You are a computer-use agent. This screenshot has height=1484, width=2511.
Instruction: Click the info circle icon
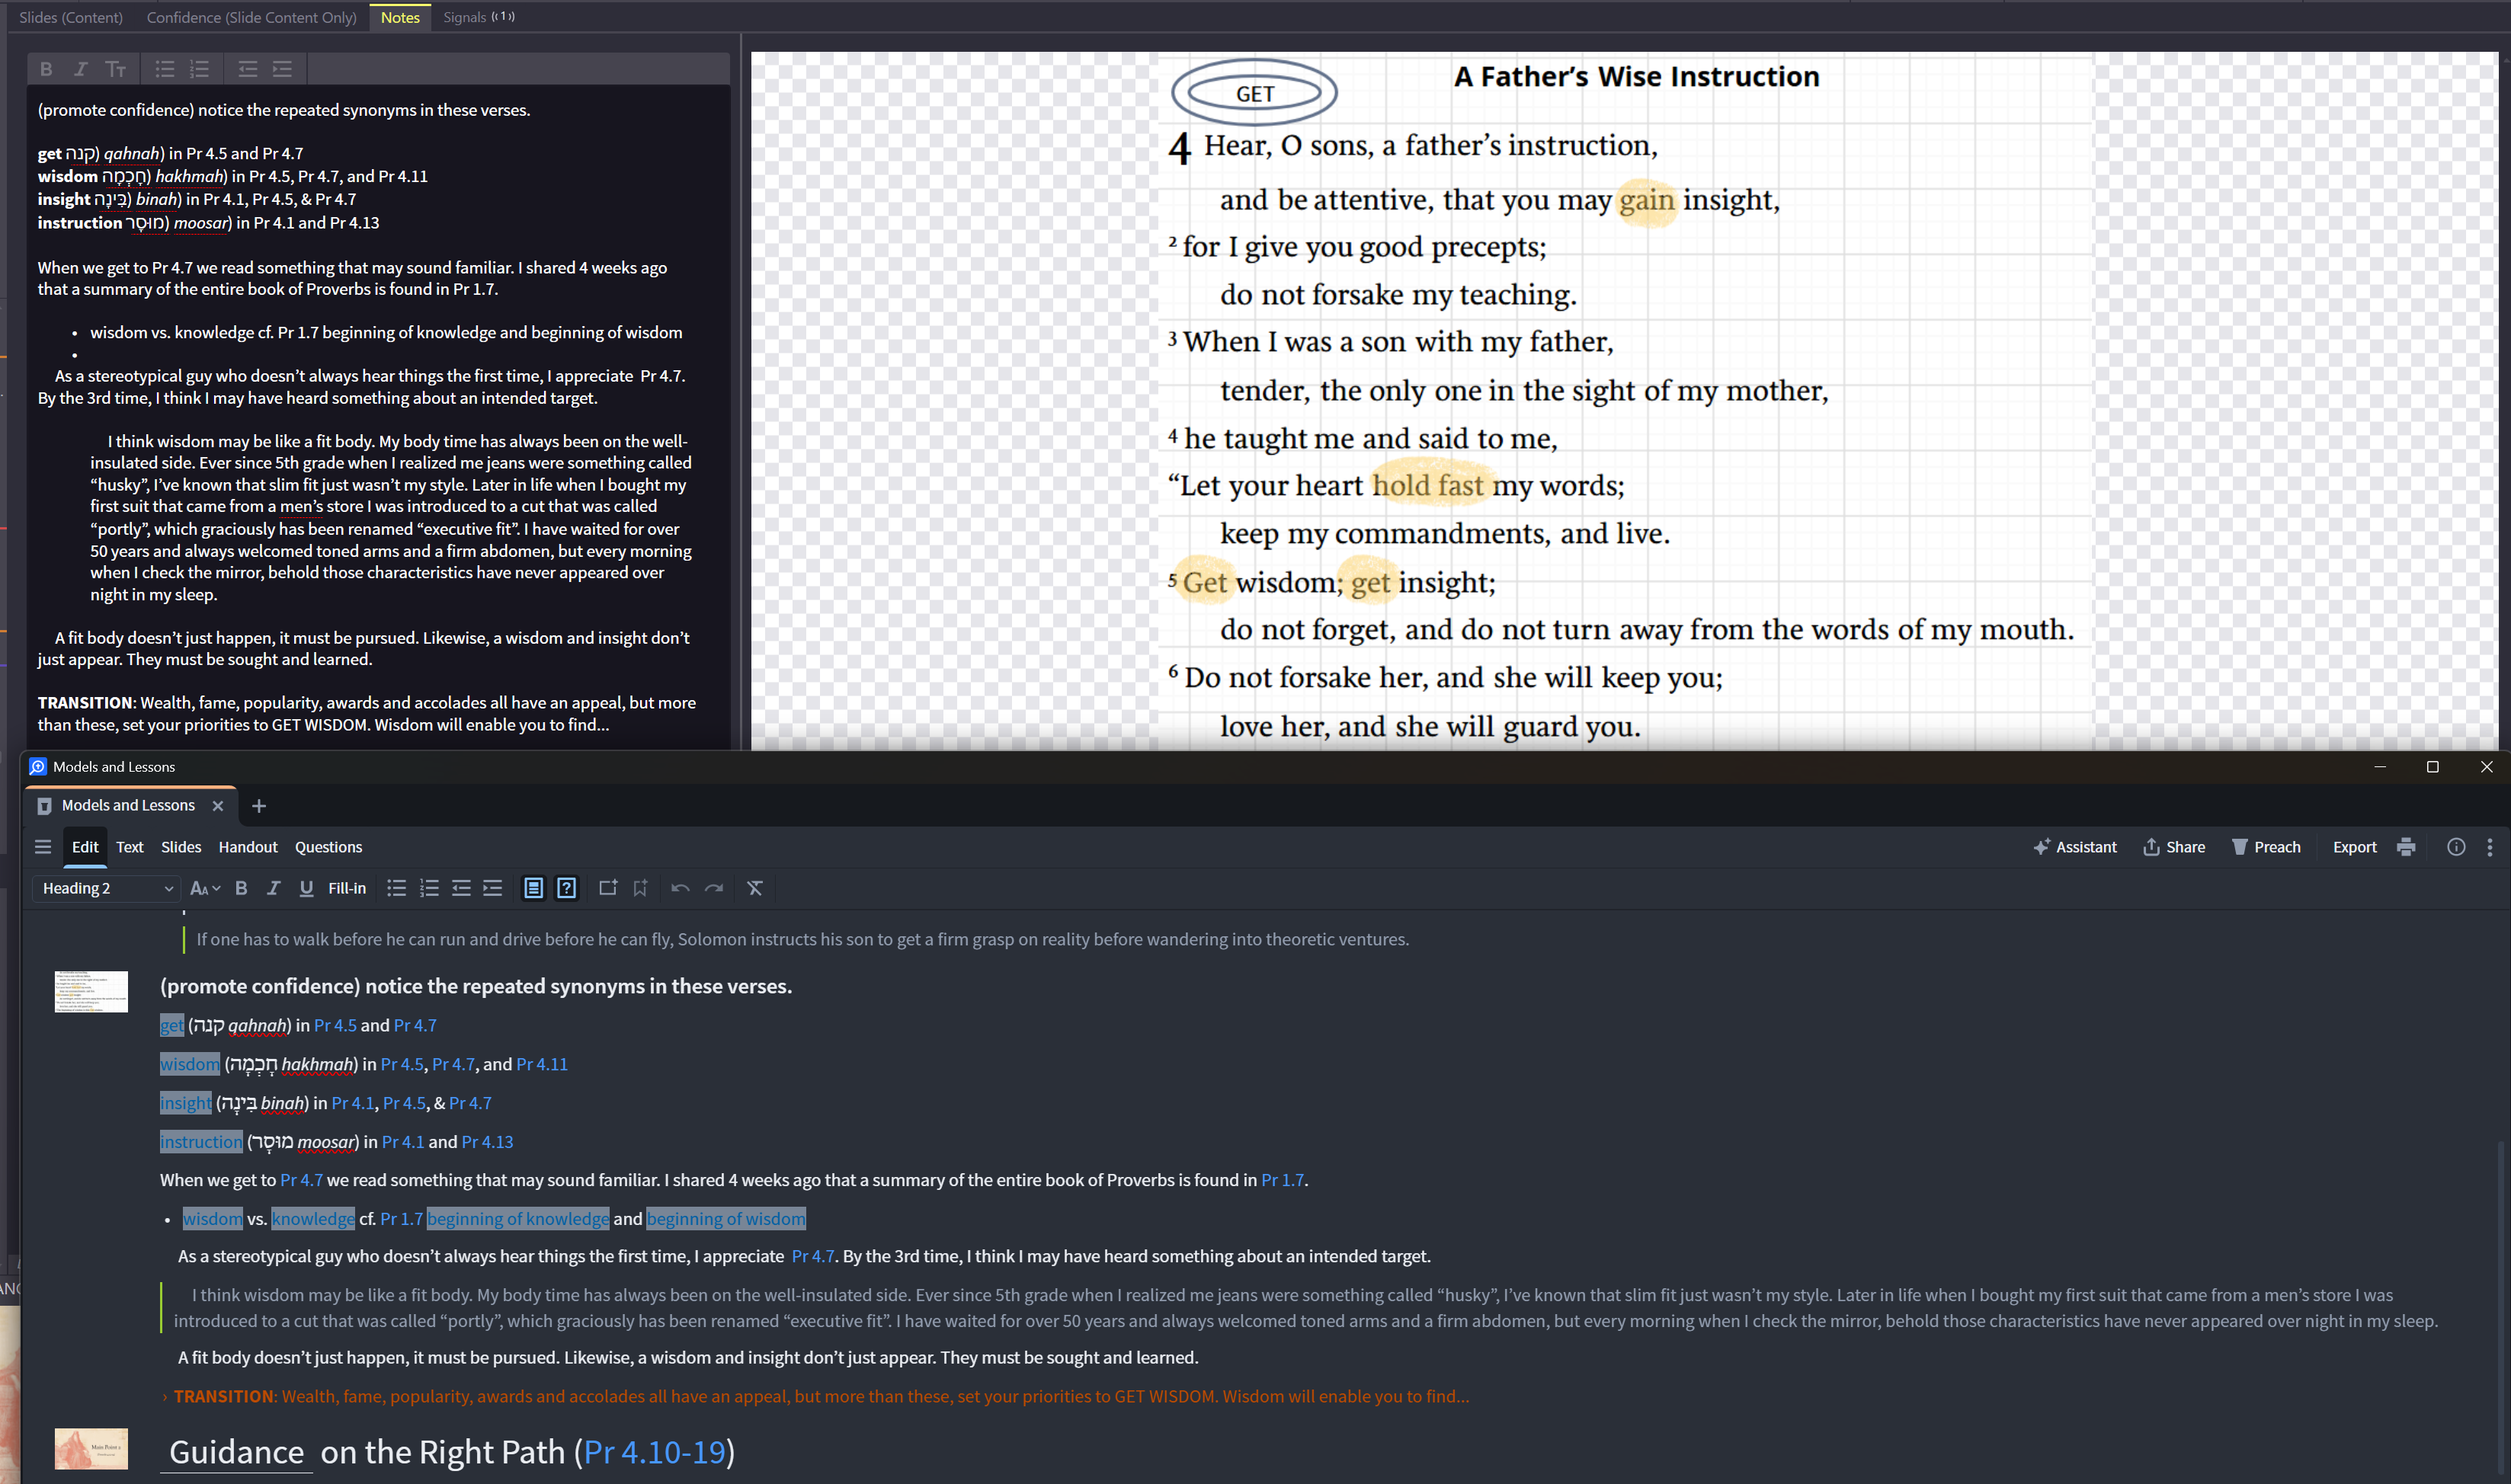(2455, 847)
